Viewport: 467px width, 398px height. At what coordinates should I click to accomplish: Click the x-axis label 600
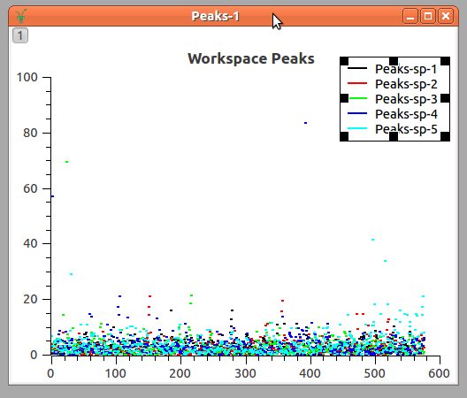tap(439, 373)
